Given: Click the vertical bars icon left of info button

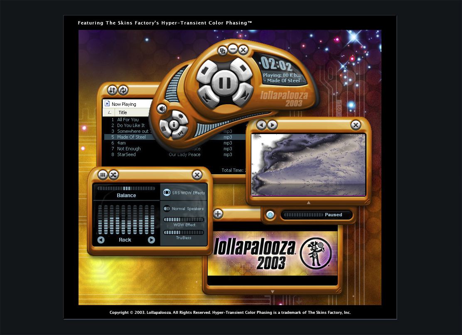Looking at the screenshot, I should pos(164,129).
